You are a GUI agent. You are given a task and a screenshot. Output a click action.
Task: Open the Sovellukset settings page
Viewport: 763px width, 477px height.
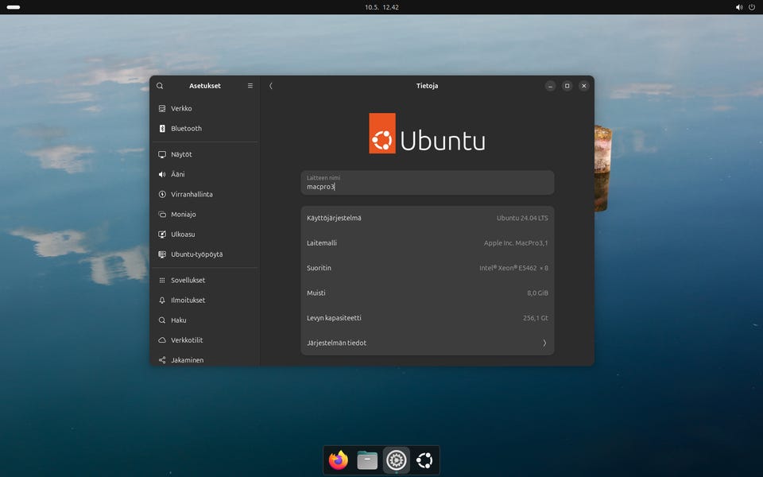pyautogui.click(x=205, y=281)
